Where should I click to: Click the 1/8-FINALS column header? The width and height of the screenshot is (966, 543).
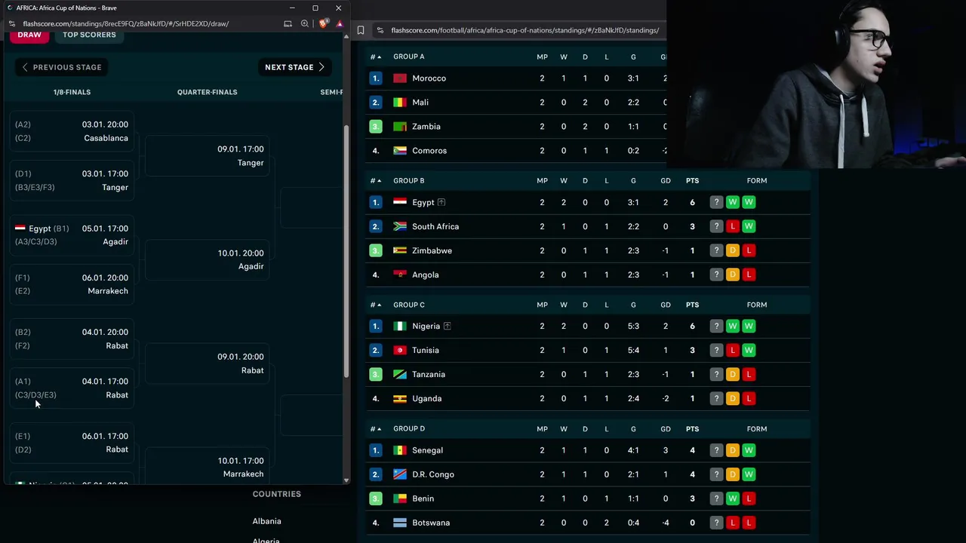[x=72, y=92]
